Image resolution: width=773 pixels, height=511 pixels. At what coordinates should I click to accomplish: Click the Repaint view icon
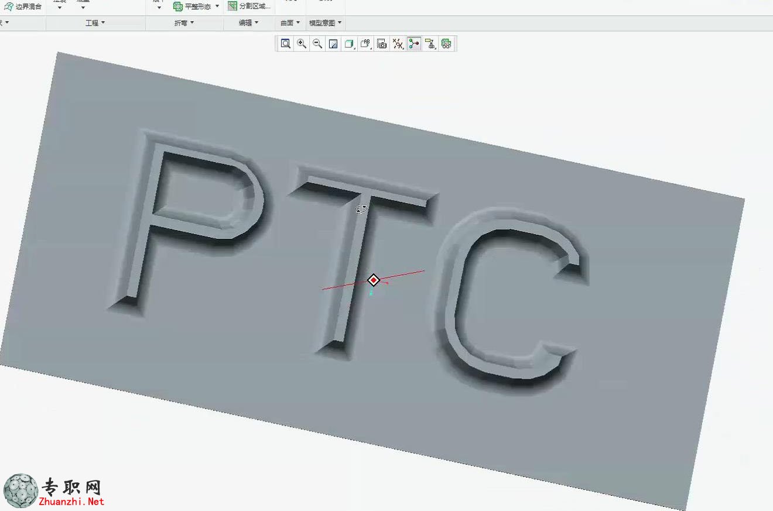coord(333,44)
